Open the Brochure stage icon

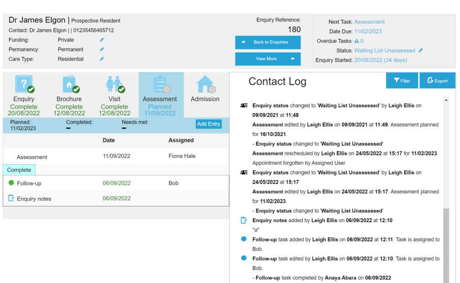pyautogui.click(x=71, y=84)
